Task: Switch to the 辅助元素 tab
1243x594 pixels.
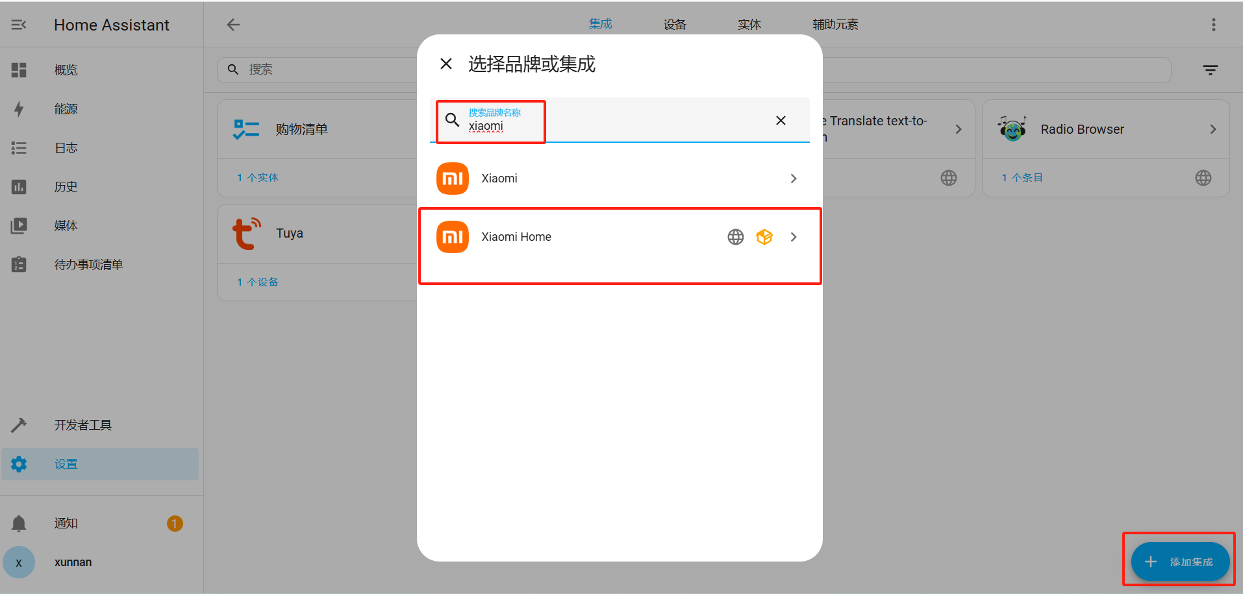Action: 836,25
